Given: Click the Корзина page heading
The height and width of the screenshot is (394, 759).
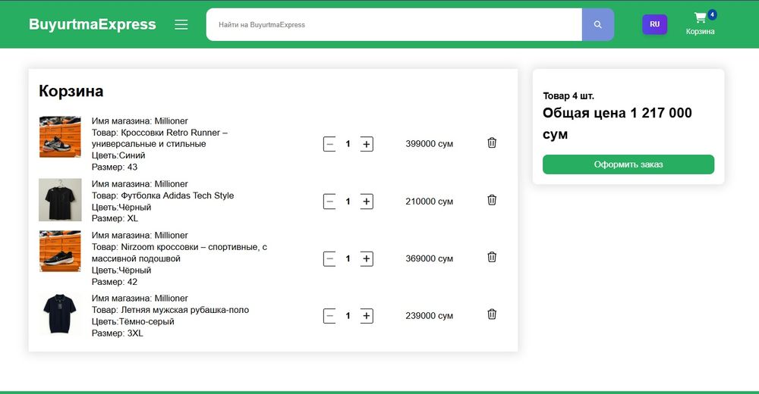Looking at the screenshot, I should click(71, 91).
